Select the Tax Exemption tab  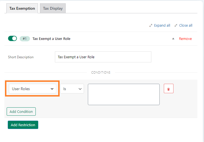[x=22, y=8]
